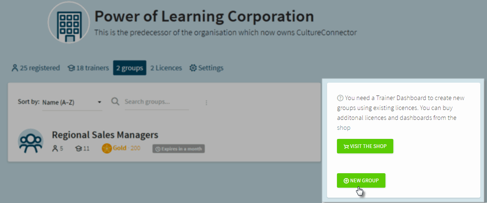The width and height of the screenshot is (487, 203).
Task: Click the clock icon in Expires badge
Action: click(157, 149)
